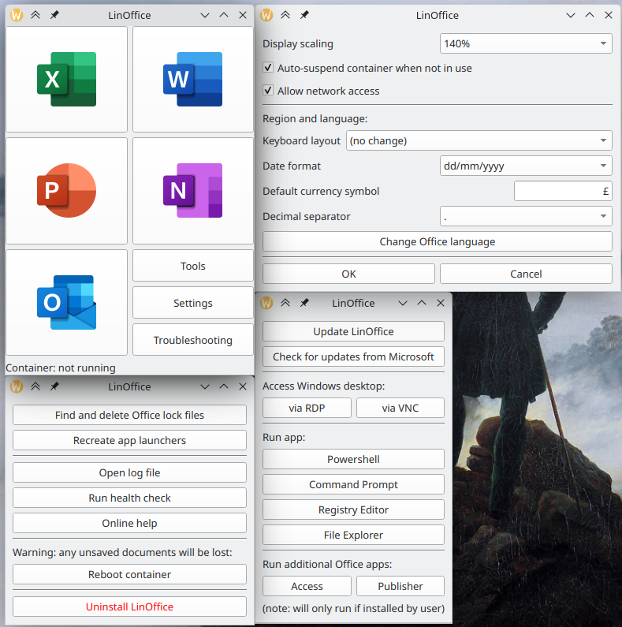Viewport: 622px width, 627px height.
Task: Open Date format dropdown
Action: pyautogui.click(x=526, y=166)
